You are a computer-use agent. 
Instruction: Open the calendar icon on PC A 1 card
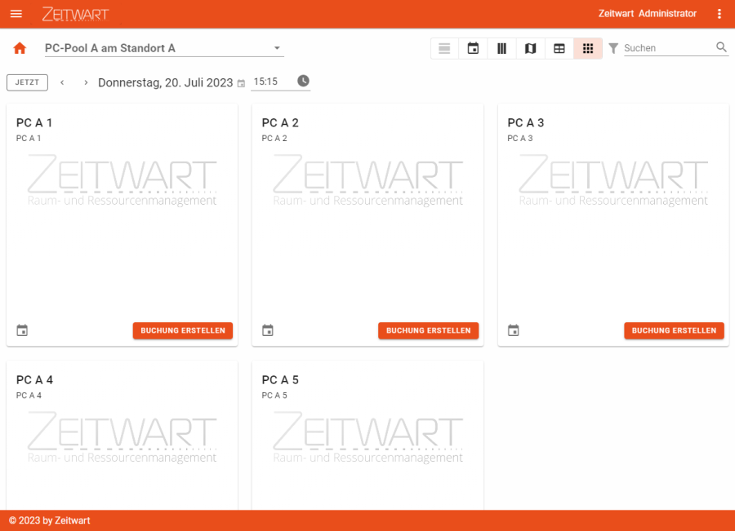pos(22,330)
